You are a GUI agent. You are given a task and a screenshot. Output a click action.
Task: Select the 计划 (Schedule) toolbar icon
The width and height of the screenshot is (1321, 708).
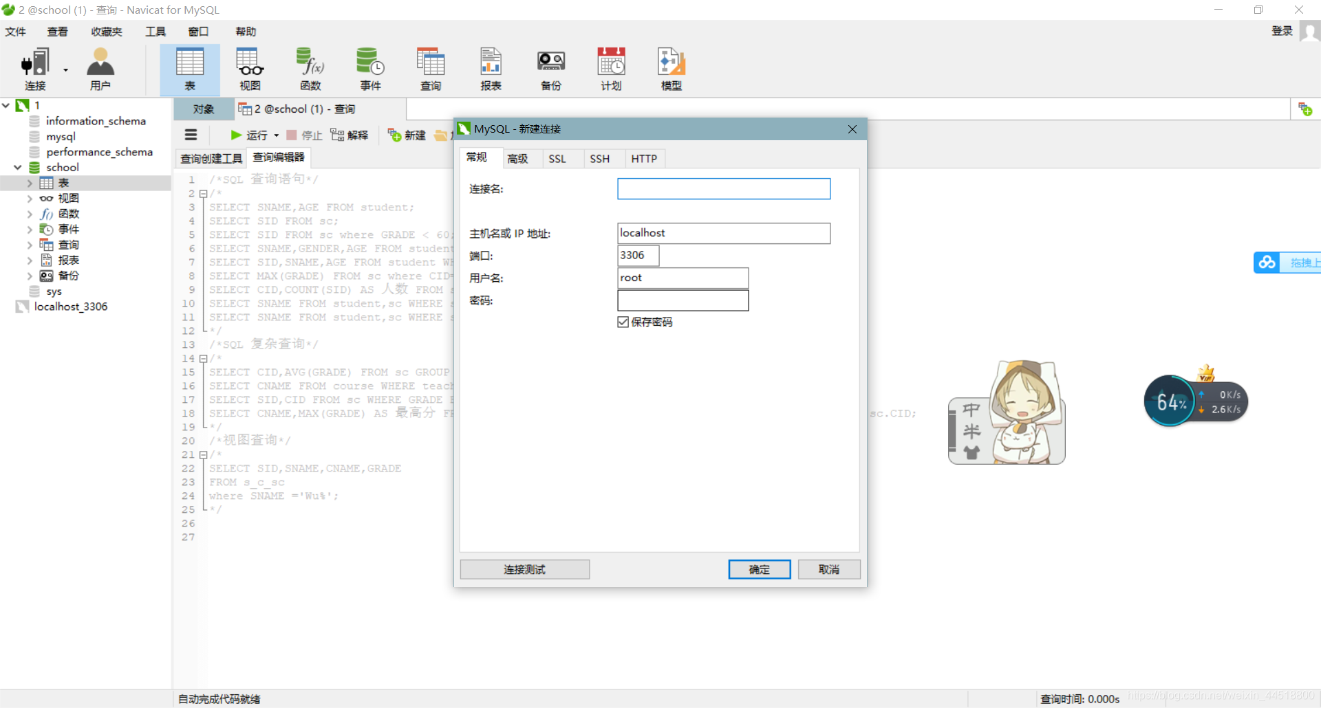611,69
